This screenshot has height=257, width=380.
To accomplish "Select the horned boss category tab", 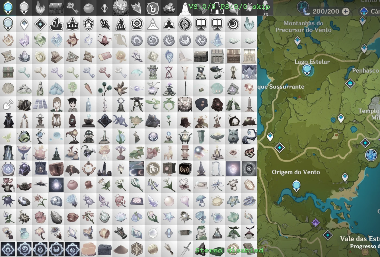I will point(120,8).
